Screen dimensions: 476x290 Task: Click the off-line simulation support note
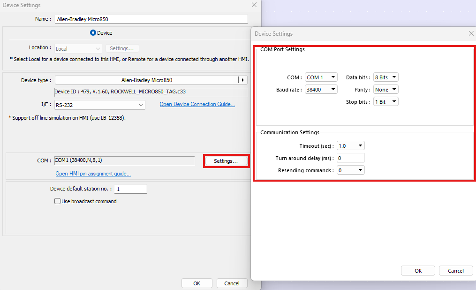(x=67, y=118)
